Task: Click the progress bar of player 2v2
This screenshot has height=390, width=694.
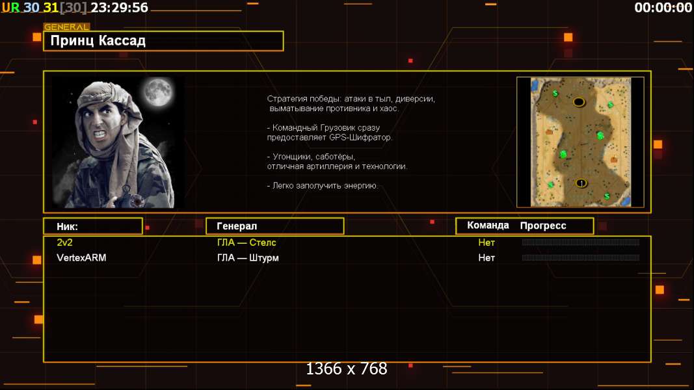Action: (581, 242)
